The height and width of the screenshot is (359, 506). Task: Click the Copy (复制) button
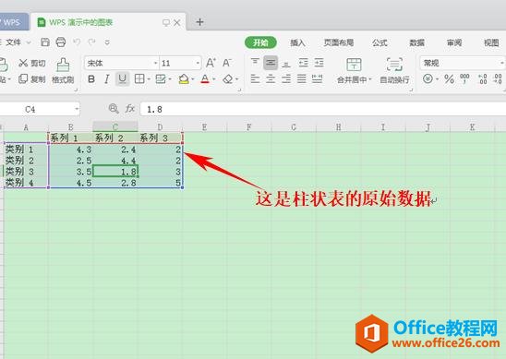click(31, 78)
